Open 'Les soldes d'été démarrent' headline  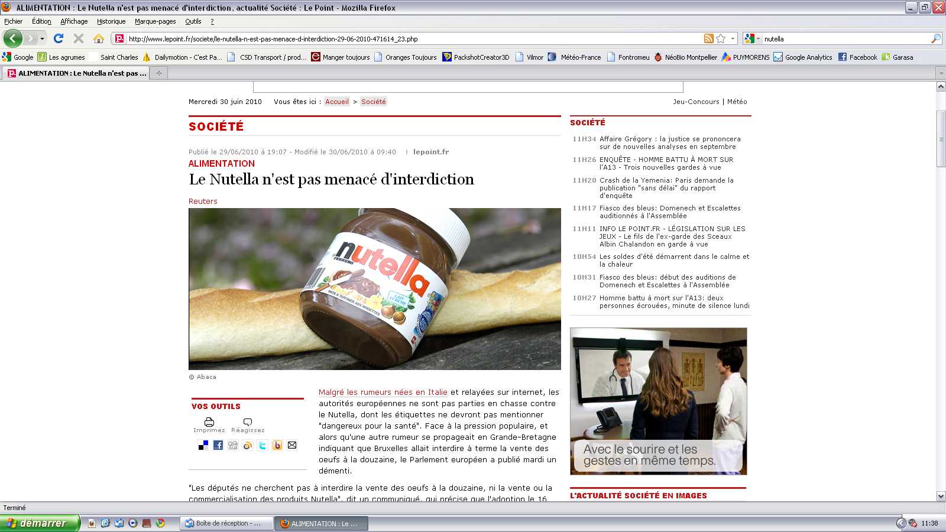coord(674,260)
